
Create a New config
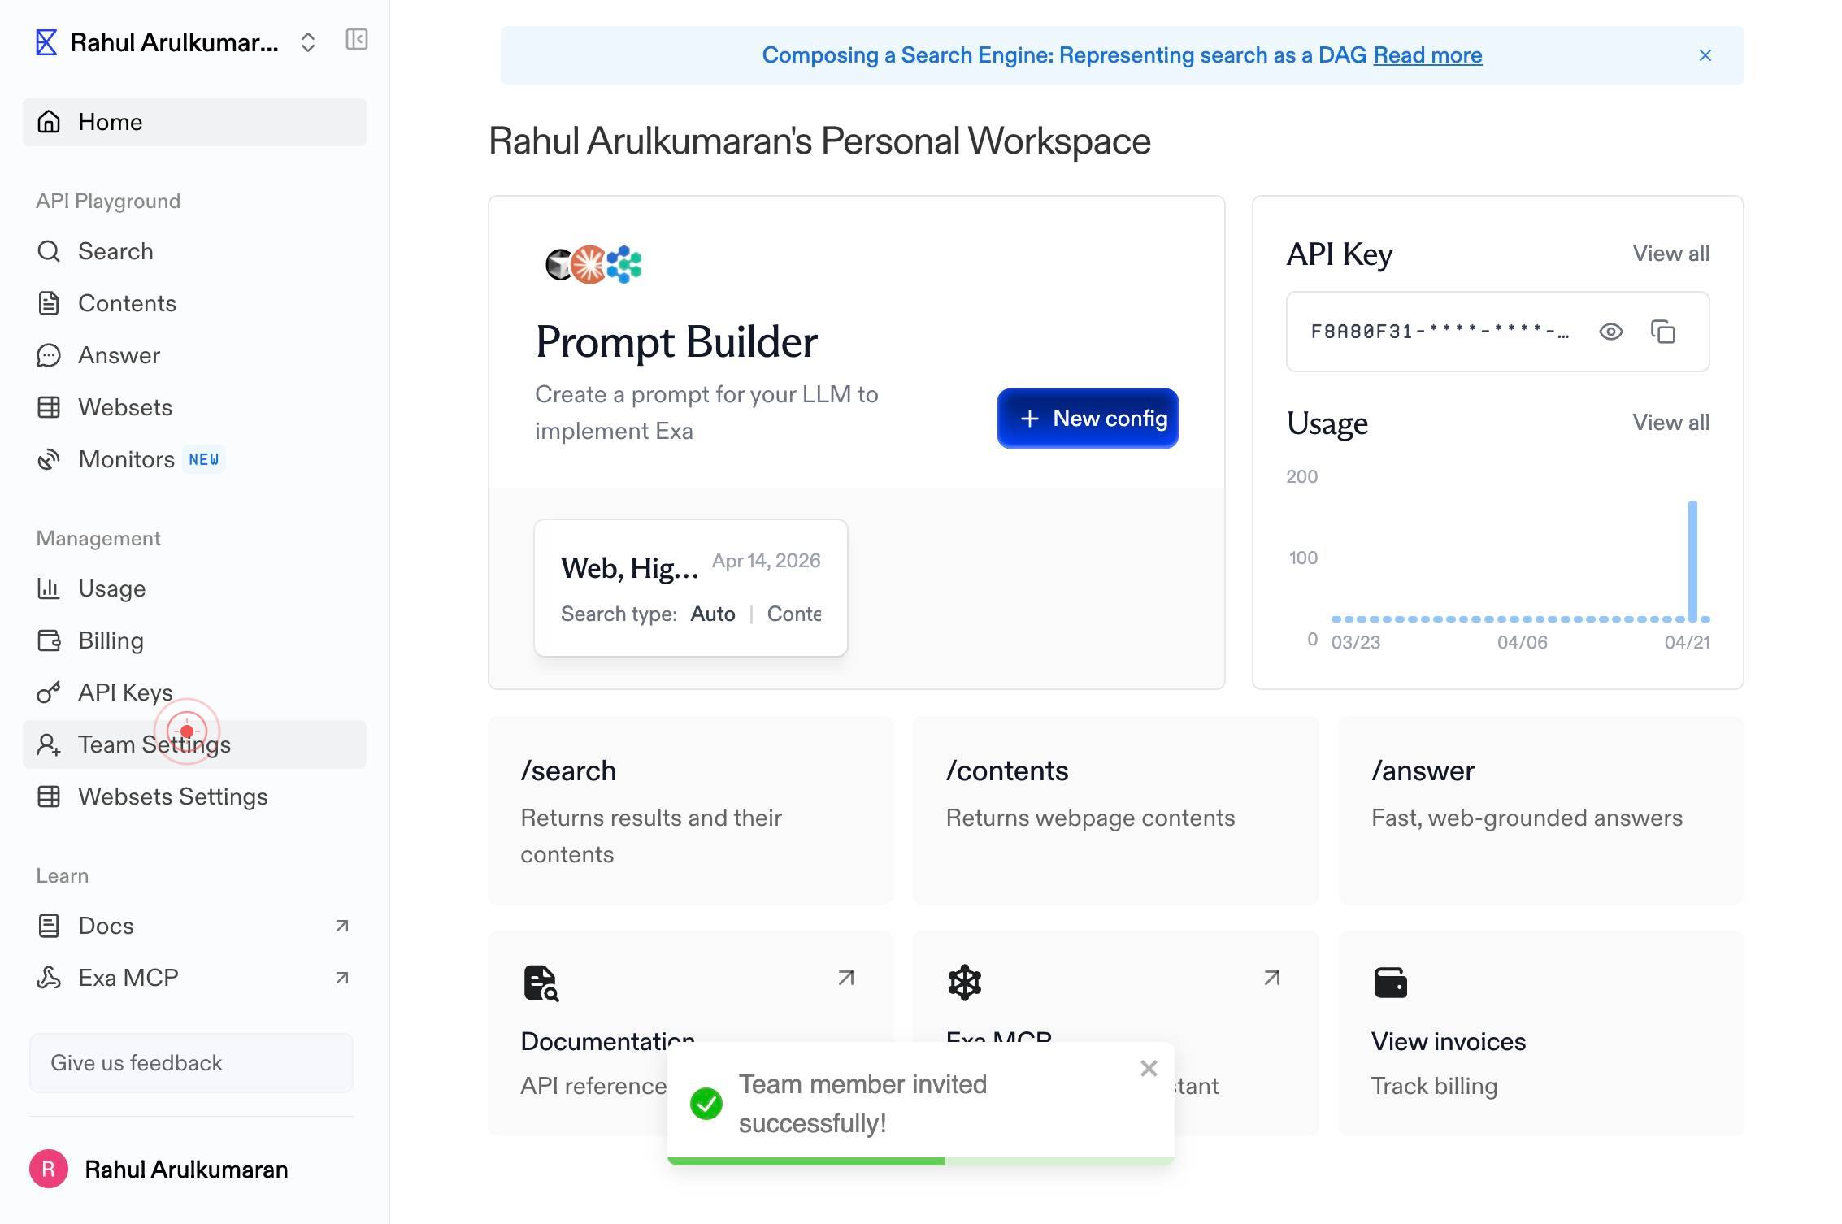tap(1088, 418)
